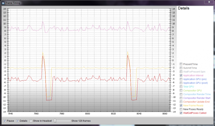Hide the Details panel via checkbox

[x=18, y=121]
